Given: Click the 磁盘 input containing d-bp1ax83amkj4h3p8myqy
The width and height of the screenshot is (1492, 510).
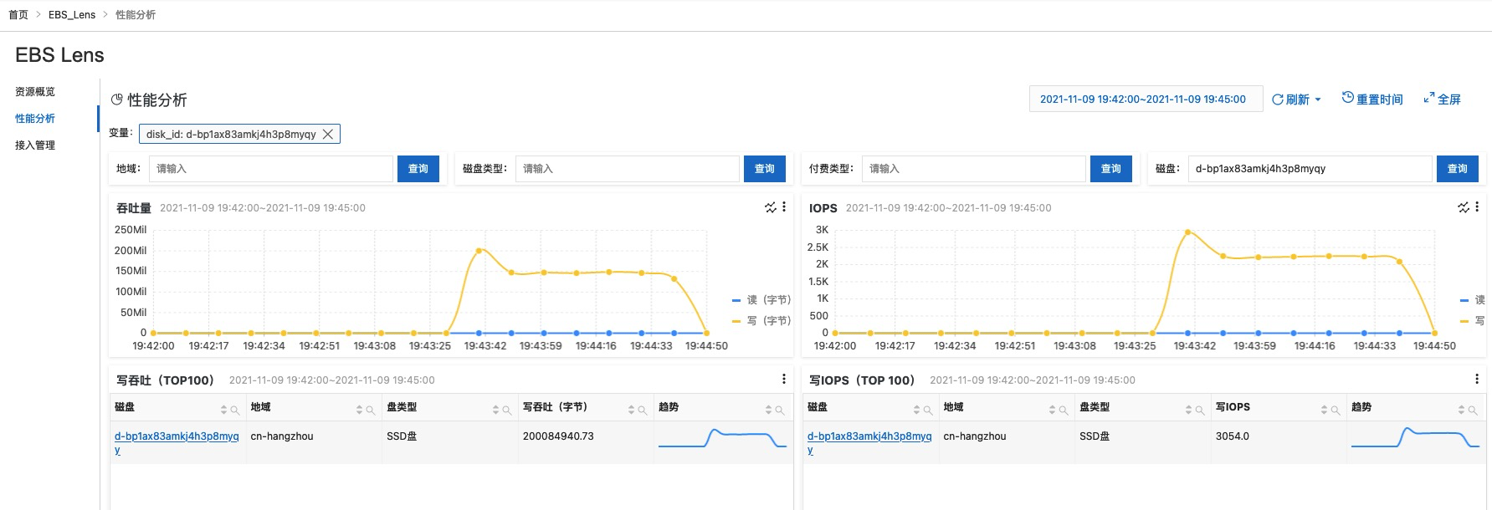Looking at the screenshot, I should 1310,168.
